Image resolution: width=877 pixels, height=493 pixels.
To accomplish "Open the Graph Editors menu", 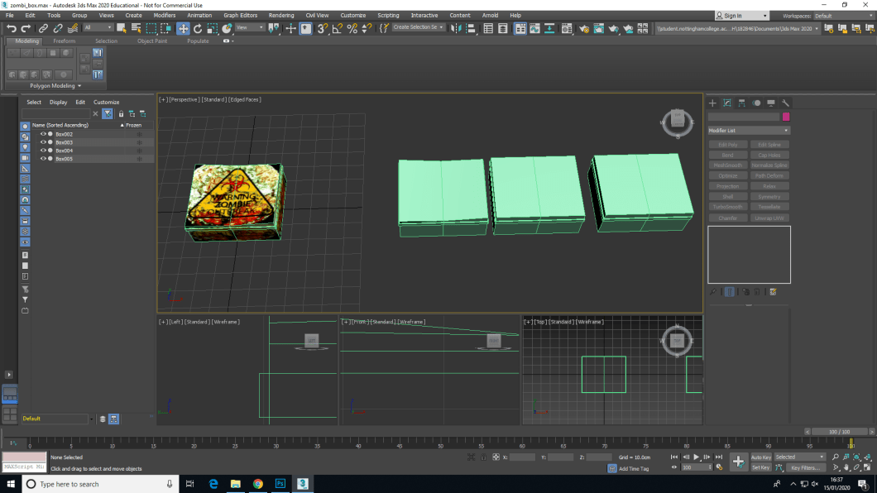I will pos(240,15).
